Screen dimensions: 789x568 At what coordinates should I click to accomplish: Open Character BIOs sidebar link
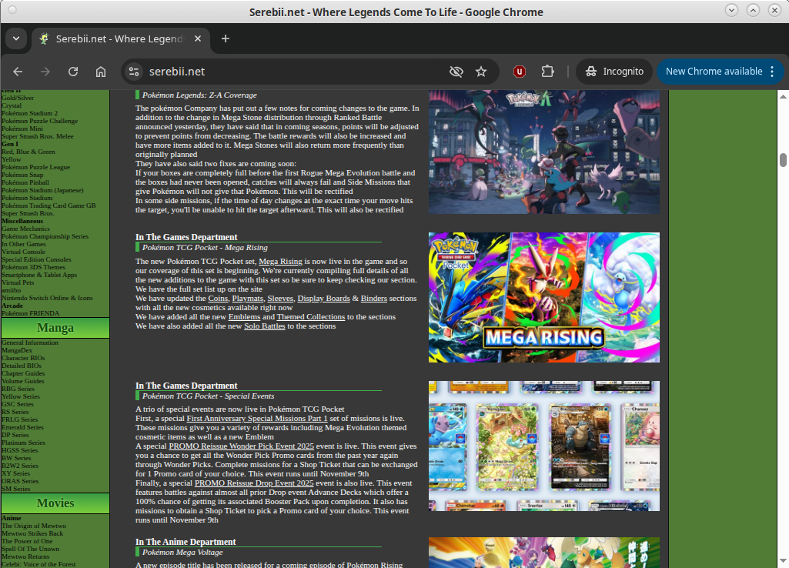[x=23, y=358]
